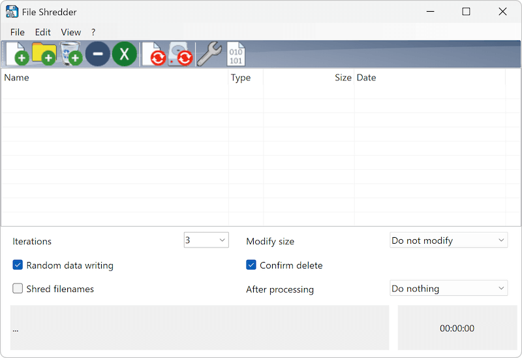
Task: Click the Iterations label
Action: 32,241
